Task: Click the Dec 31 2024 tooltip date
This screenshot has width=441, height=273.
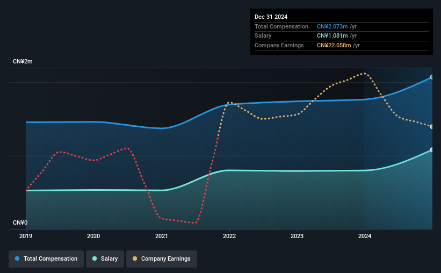Action: click(x=271, y=17)
